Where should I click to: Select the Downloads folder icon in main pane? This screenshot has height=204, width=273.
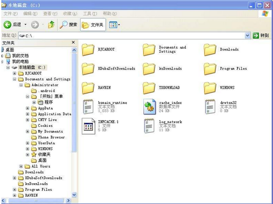[210, 50]
